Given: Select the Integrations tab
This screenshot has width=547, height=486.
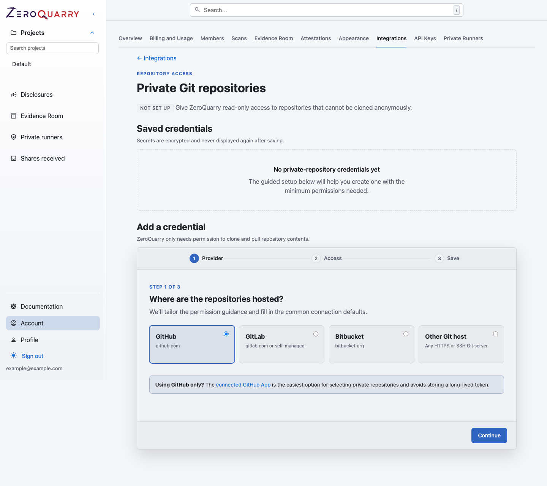Looking at the screenshot, I should [391, 38].
